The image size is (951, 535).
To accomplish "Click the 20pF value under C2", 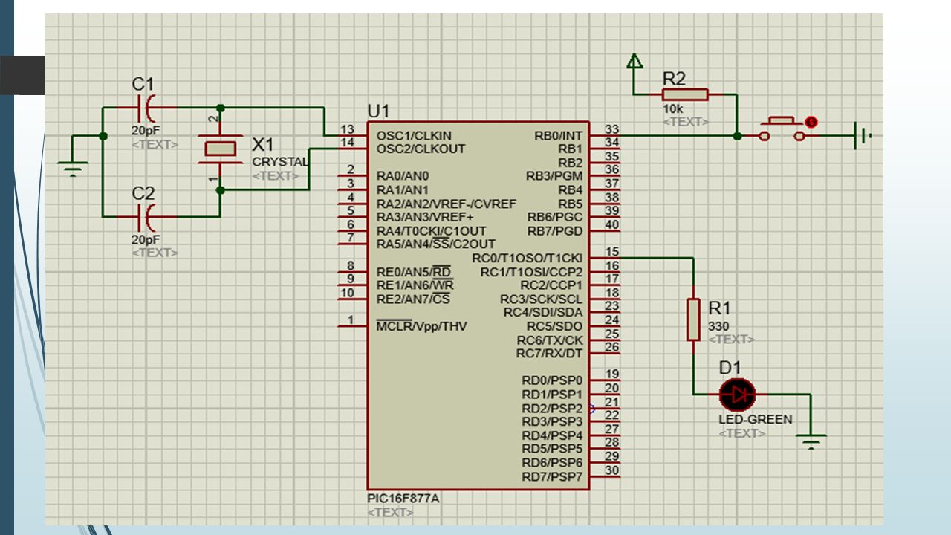I will pyautogui.click(x=146, y=240).
